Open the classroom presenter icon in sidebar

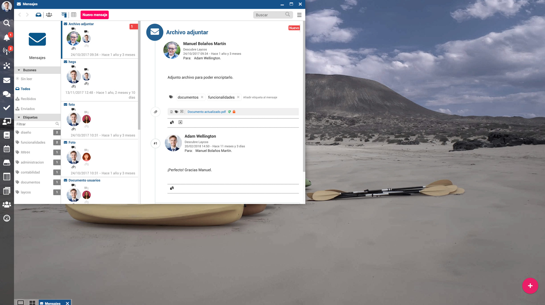(x=7, y=121)
